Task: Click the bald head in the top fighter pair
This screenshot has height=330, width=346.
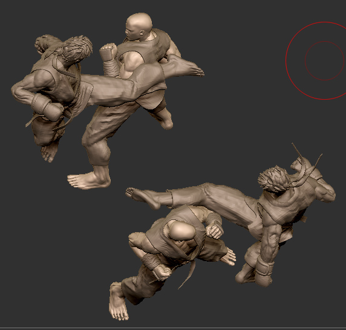Action: coord(139,27)
